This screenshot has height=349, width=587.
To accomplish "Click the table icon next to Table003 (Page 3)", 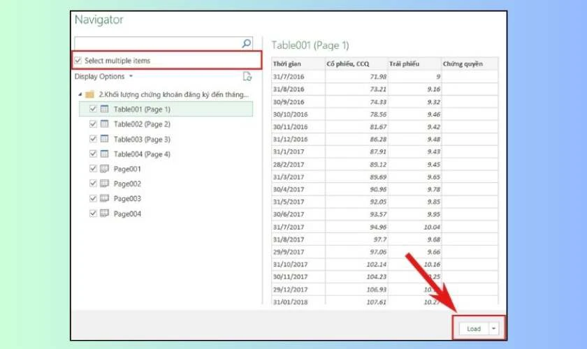I will (x=104, y=139).
